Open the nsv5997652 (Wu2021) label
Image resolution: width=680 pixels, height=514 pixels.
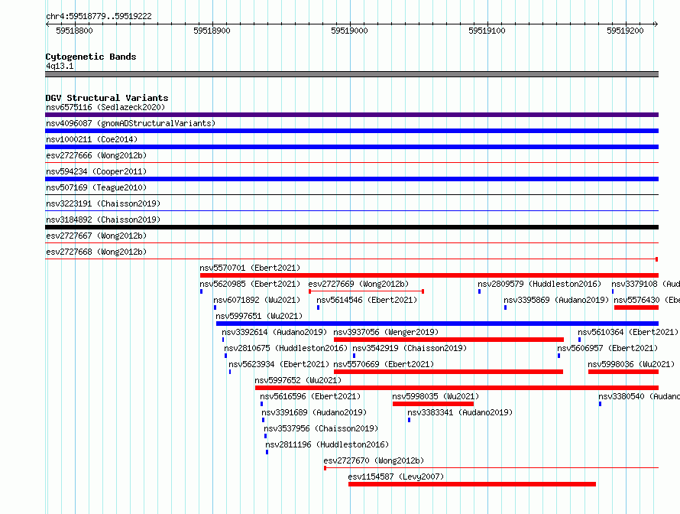(298, 380)
